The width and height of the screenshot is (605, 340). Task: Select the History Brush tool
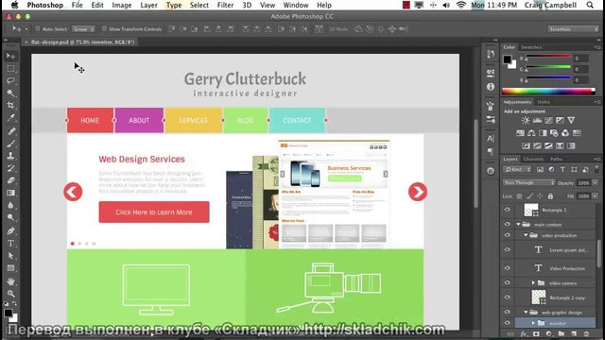pos(10,168)
